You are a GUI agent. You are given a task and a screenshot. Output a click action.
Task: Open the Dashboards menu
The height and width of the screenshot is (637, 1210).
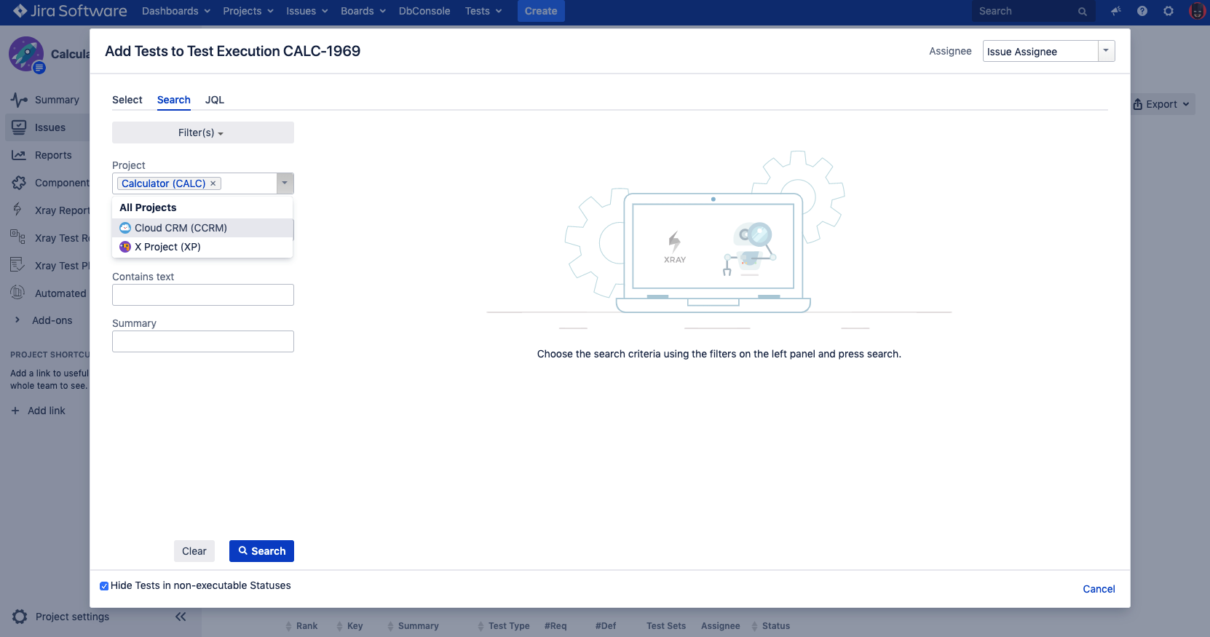pyautogui.click(x=176, y=11)
